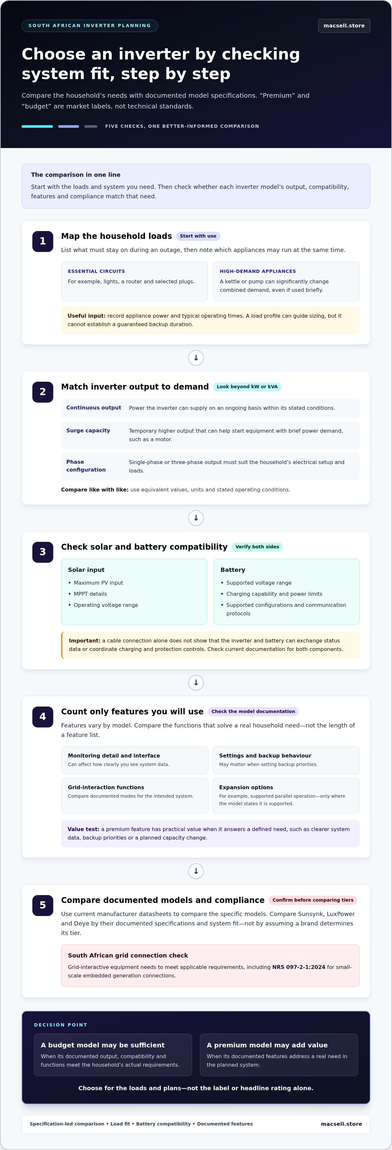Click the step 1 number badge

[x=43, y=242]
